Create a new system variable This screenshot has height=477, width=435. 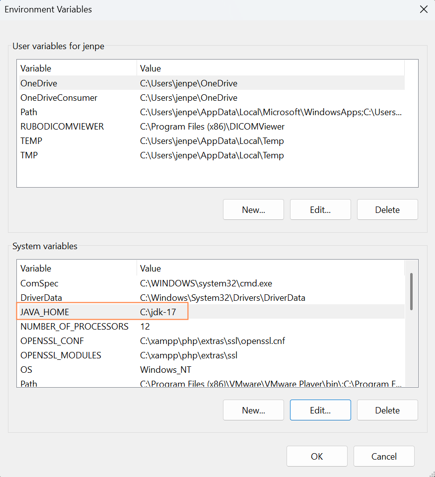tap(253, 410)
